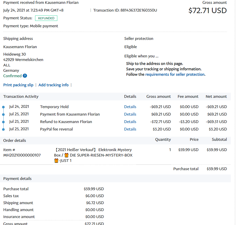
Task: Open Details for PayPal fee reversal
Action: tap(130, 129)
